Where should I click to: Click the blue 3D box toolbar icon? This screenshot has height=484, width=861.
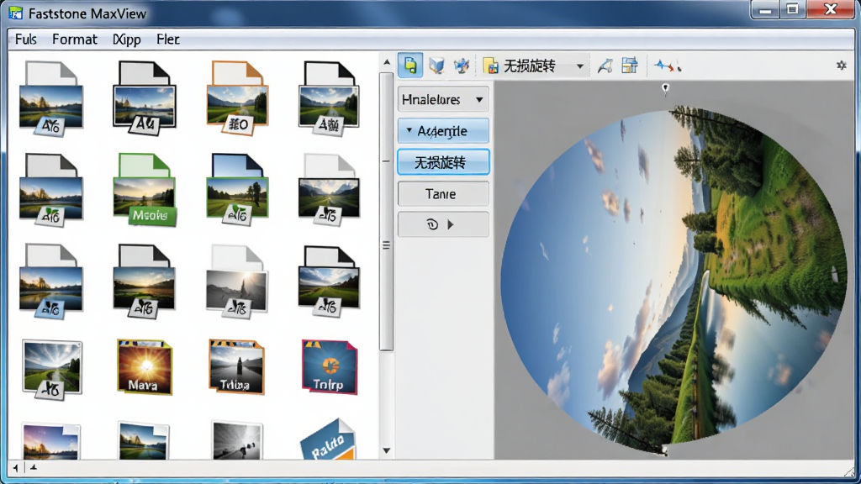[436, 66]
